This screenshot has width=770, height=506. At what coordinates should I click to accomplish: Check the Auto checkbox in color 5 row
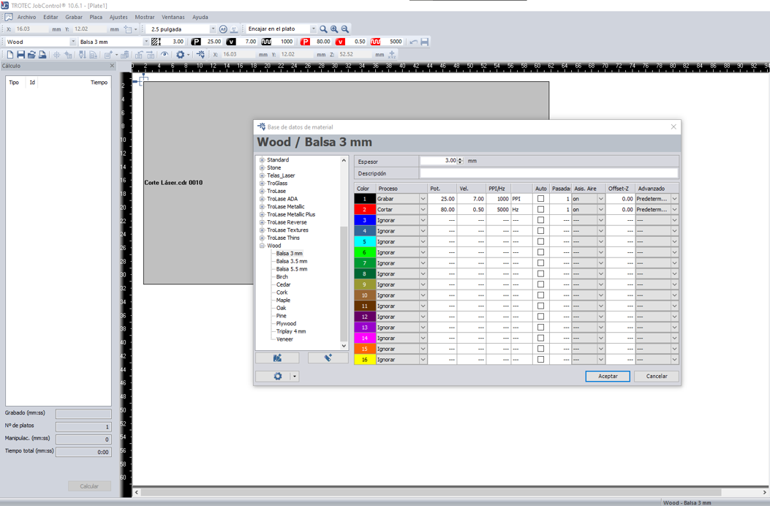click(540, 242)
